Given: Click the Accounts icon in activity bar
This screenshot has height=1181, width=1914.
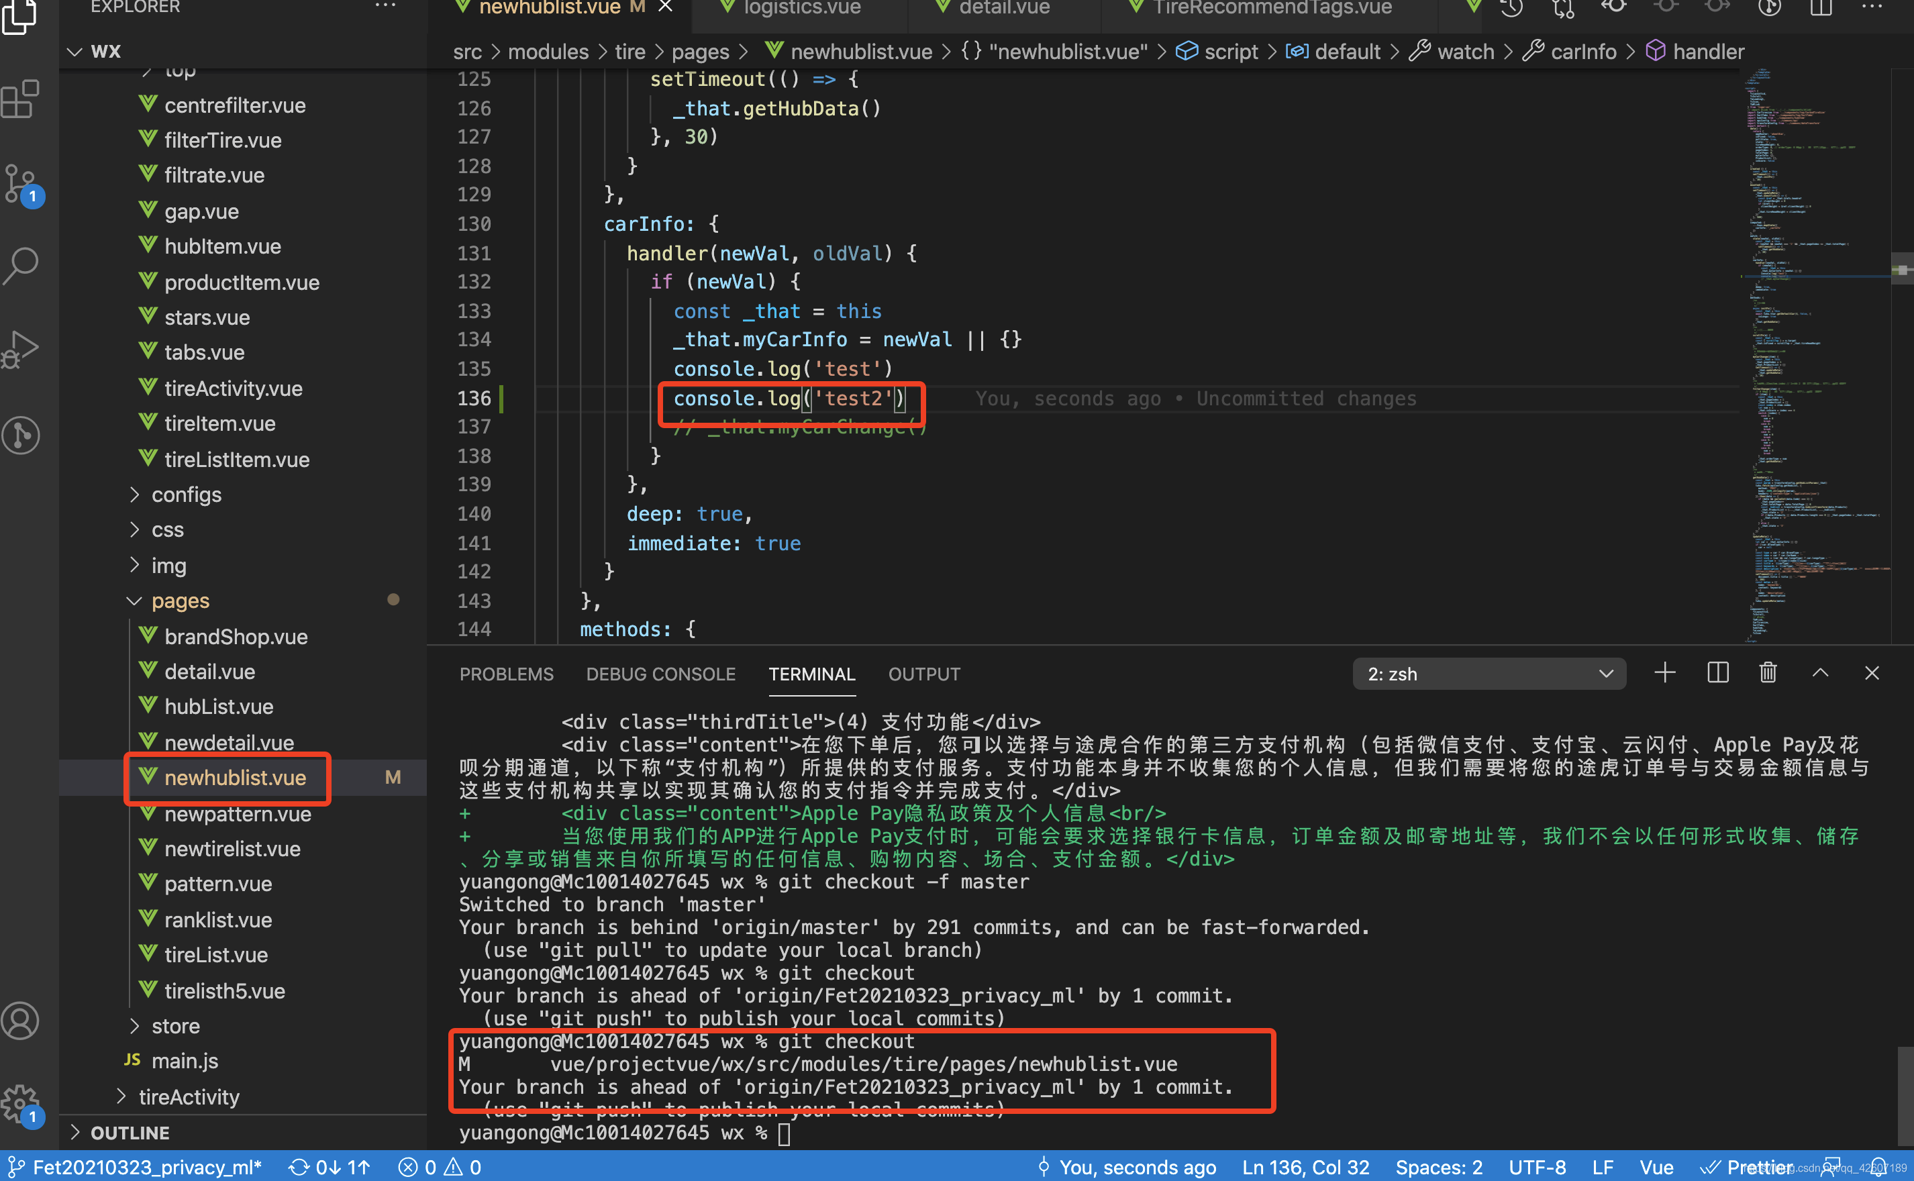Looking at the screenshot, I should [x=21, y=1021].
